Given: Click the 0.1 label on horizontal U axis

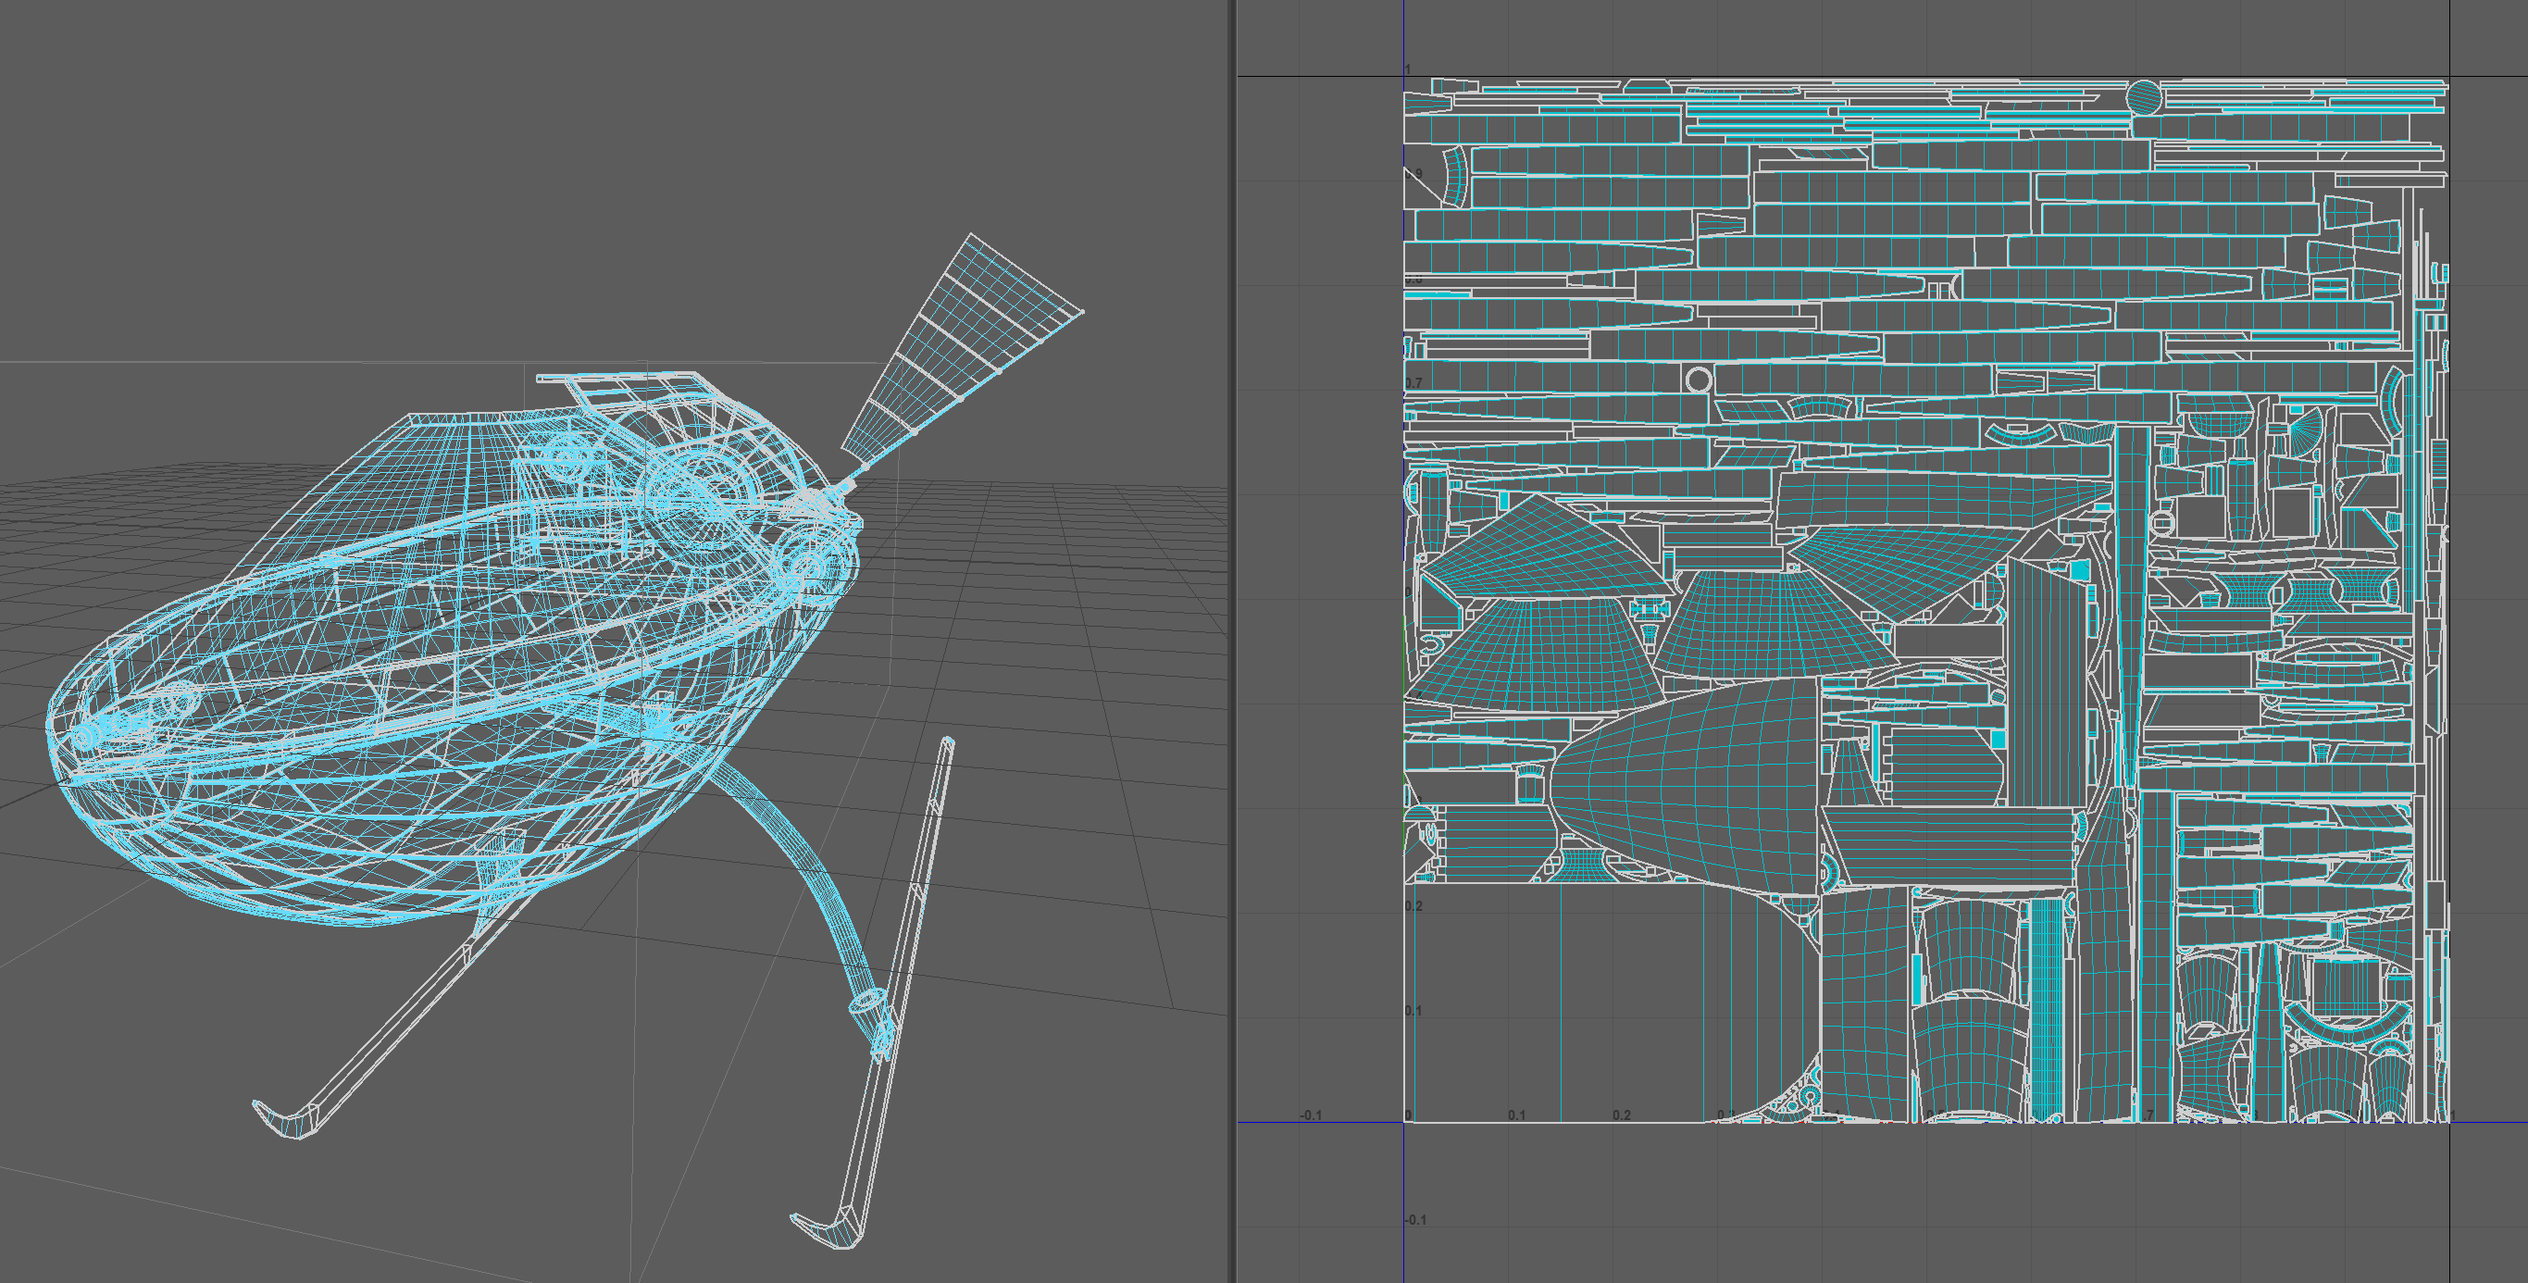Looking at the screenshot, I should 1516,1115.
